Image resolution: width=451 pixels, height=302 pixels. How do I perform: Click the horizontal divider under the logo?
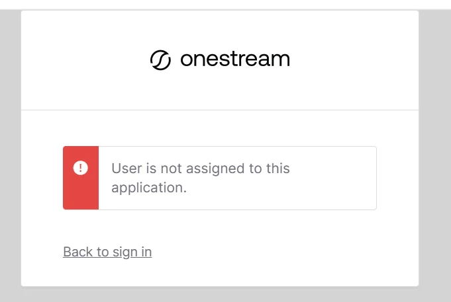click(x=220, y=110)
